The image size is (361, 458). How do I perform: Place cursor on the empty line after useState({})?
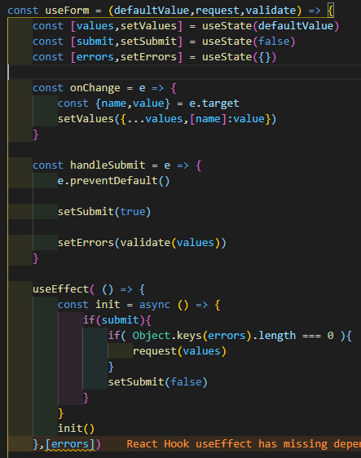[x=184, y=73]
